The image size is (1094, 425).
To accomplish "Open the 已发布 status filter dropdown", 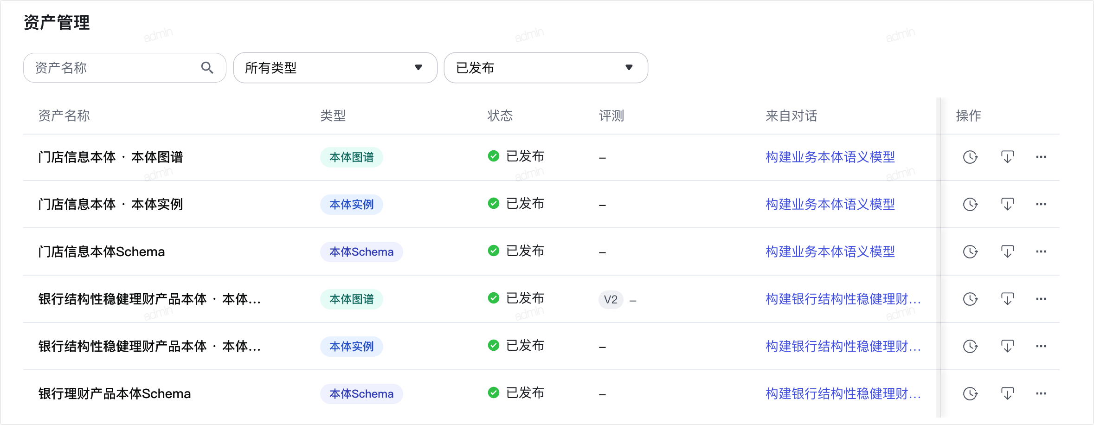I will (546, 68).
